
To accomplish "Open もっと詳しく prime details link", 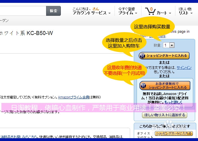I will 173,102.
